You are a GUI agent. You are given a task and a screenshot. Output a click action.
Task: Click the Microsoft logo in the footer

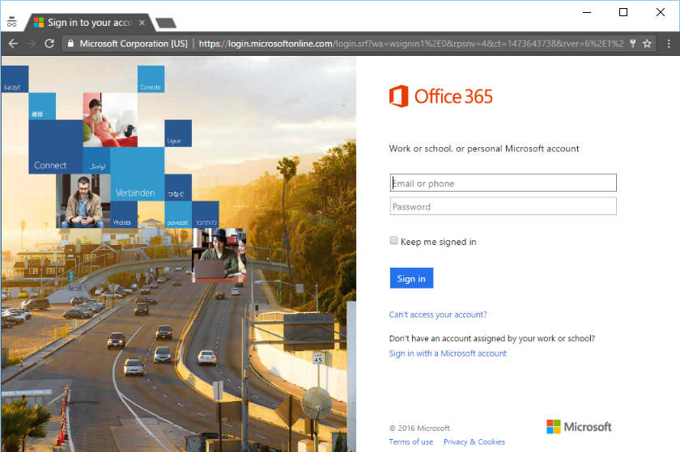click(579, 427)
